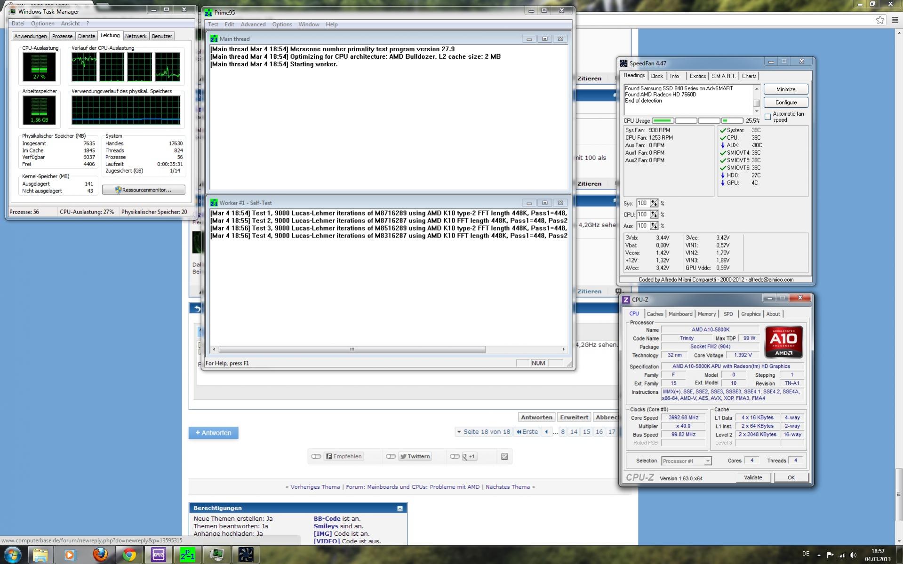The width and height of the screenshot is (903, 564).
Task: Open the Smileys link under Berechtigungen
Action: coord(326,526)
